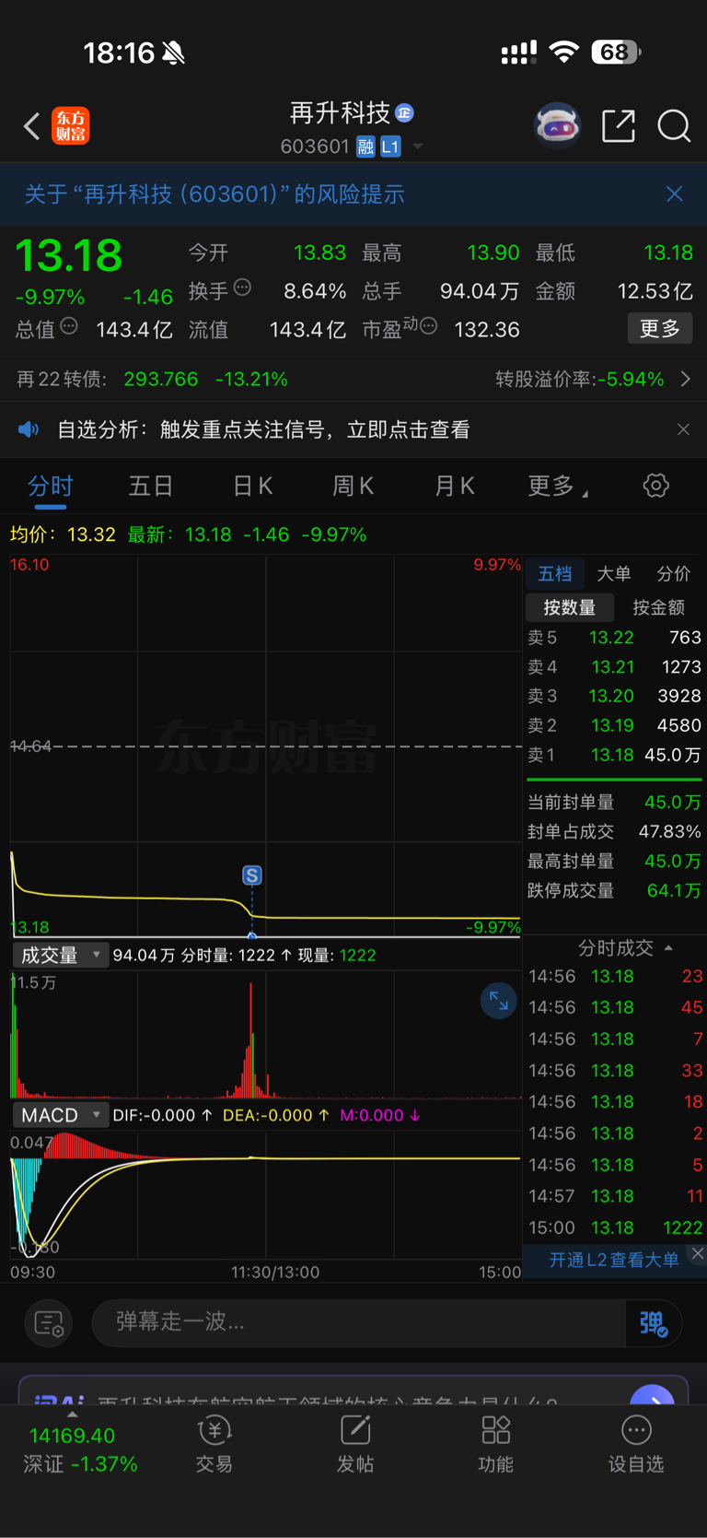Image resolution: width=707 pixels, height=1538 pixels.
Task: Tap the 总值 info circle icon
Action: 69,326
